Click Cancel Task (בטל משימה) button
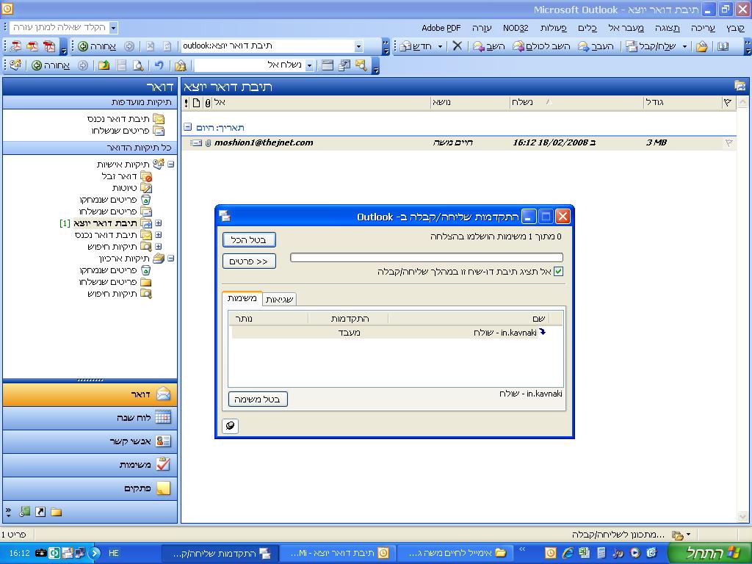 [x=258, y=399]
